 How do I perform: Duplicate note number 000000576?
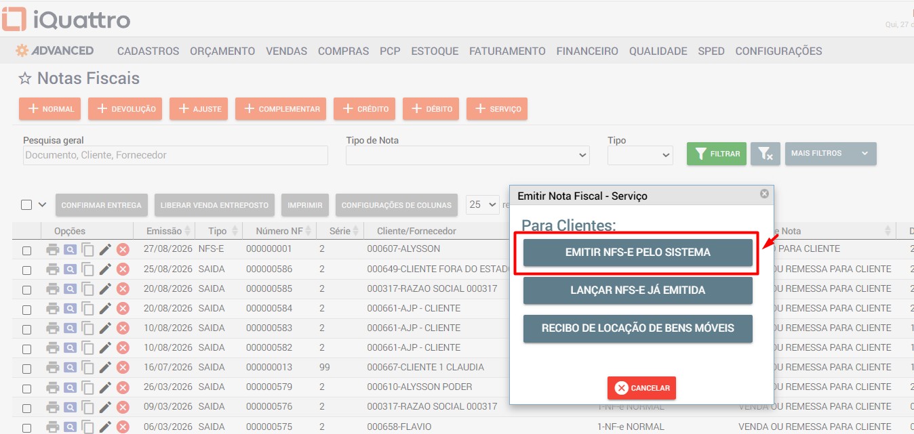pos(88,406)
